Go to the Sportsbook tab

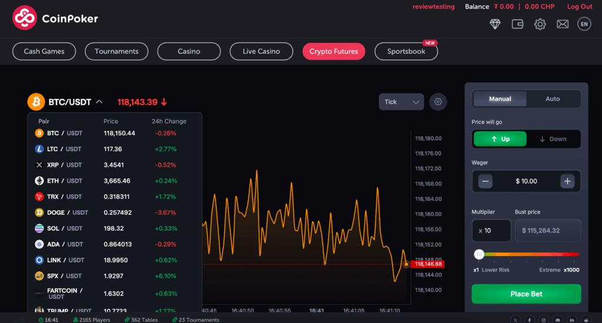coord(406,52)
